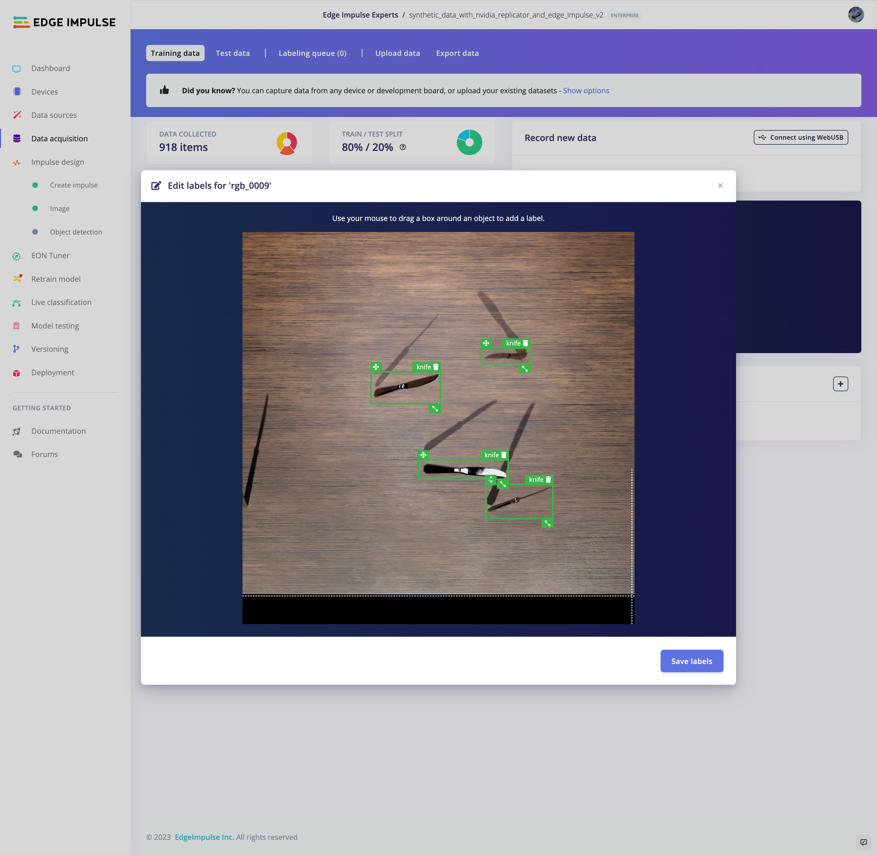Go to Upload data tab
The image size is (877, 855).
click(x=397, y=53)
